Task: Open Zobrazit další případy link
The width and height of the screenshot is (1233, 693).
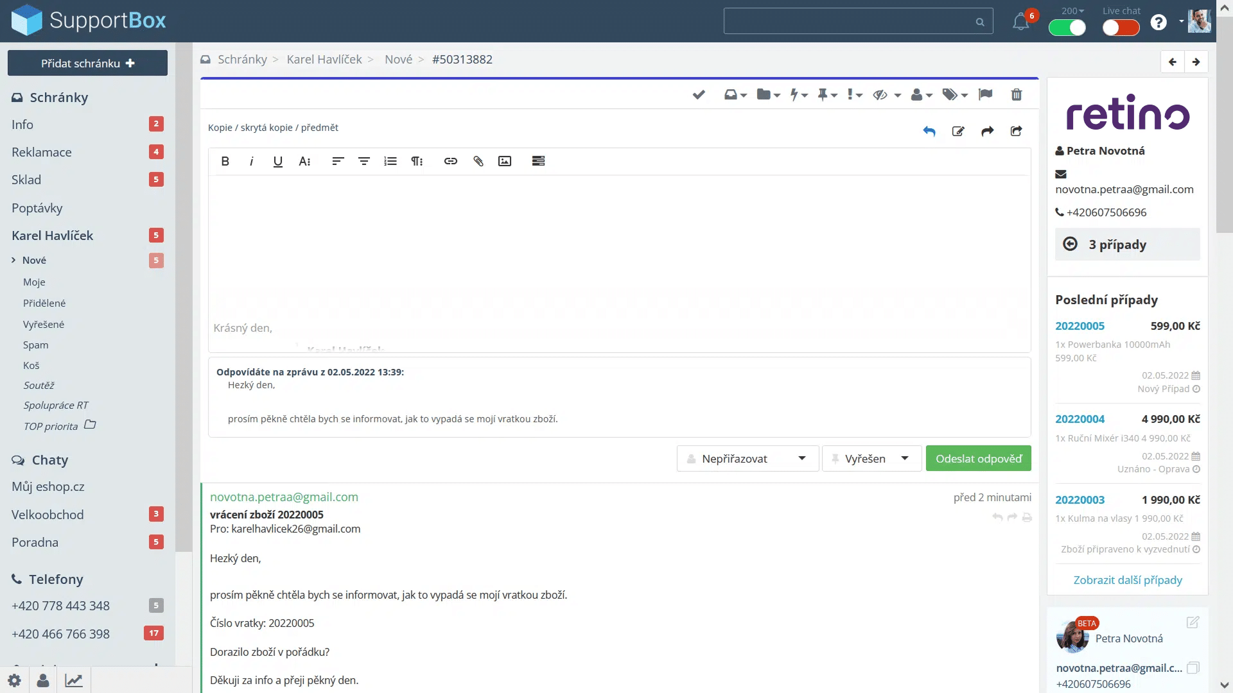Action: coord(1127,580)
